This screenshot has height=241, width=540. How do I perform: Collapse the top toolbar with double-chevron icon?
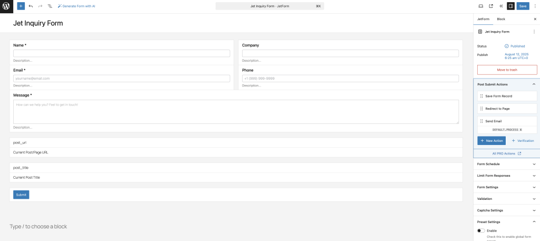point(501,6)
